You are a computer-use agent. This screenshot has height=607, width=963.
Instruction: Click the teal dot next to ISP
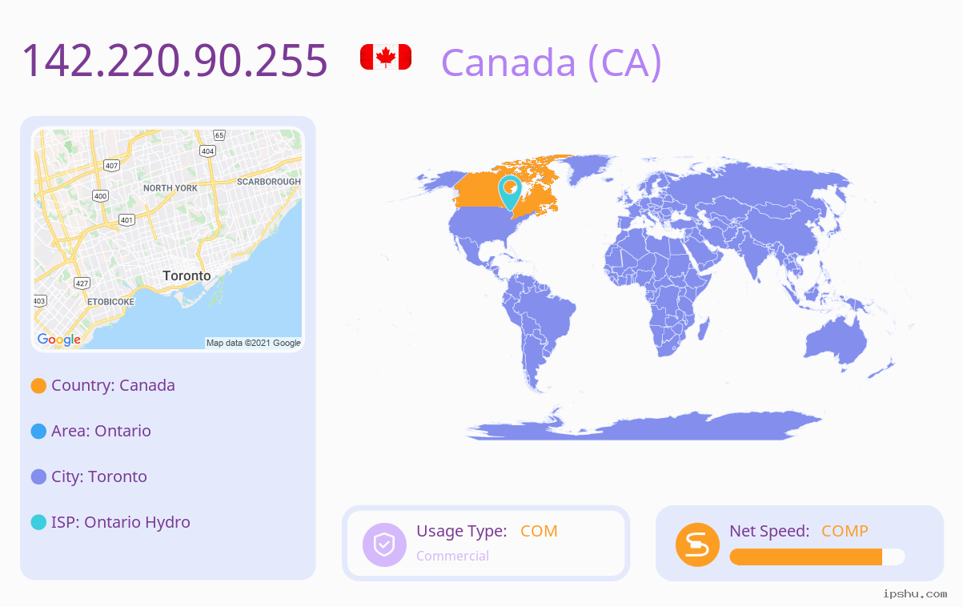coord(38,523)
